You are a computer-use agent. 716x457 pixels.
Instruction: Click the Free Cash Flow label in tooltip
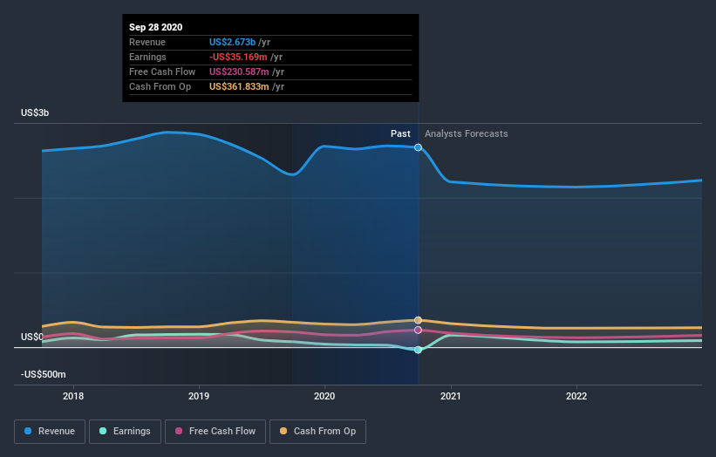pyautogui.click(x=162, y=72)
